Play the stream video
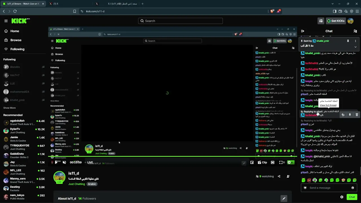This screenshot has height=203, width=361. coord(56,162)
